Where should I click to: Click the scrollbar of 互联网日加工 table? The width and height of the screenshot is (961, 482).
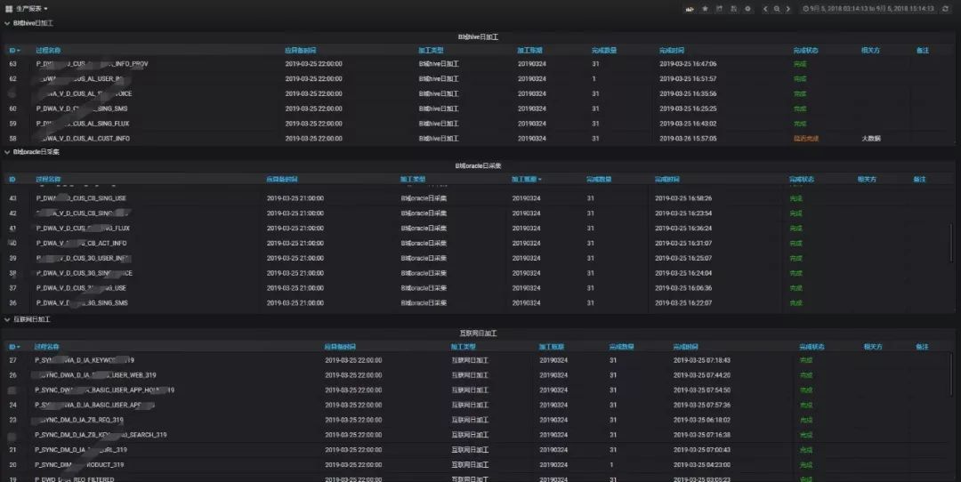[x=952, y=374]
